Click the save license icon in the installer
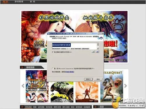 coord(97,51)
